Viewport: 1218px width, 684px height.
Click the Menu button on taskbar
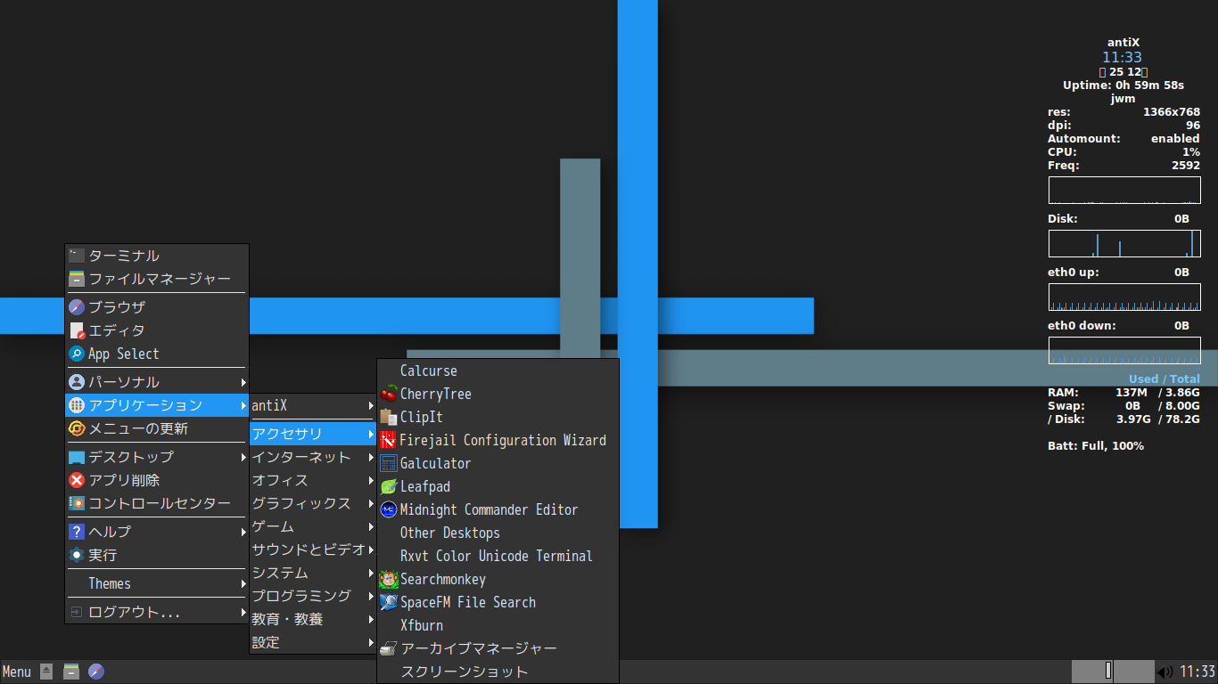point(17,672)
